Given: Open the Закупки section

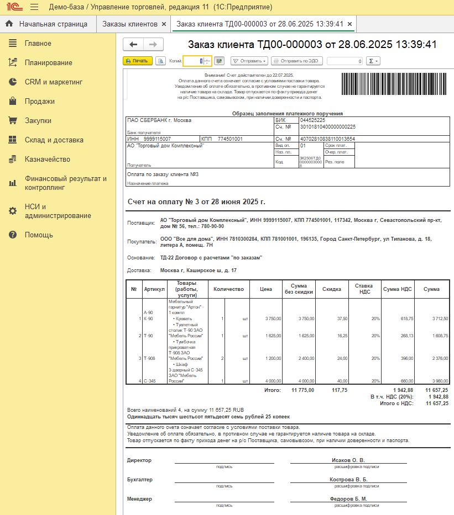Looking at the screenshot, I should point(58,120).
